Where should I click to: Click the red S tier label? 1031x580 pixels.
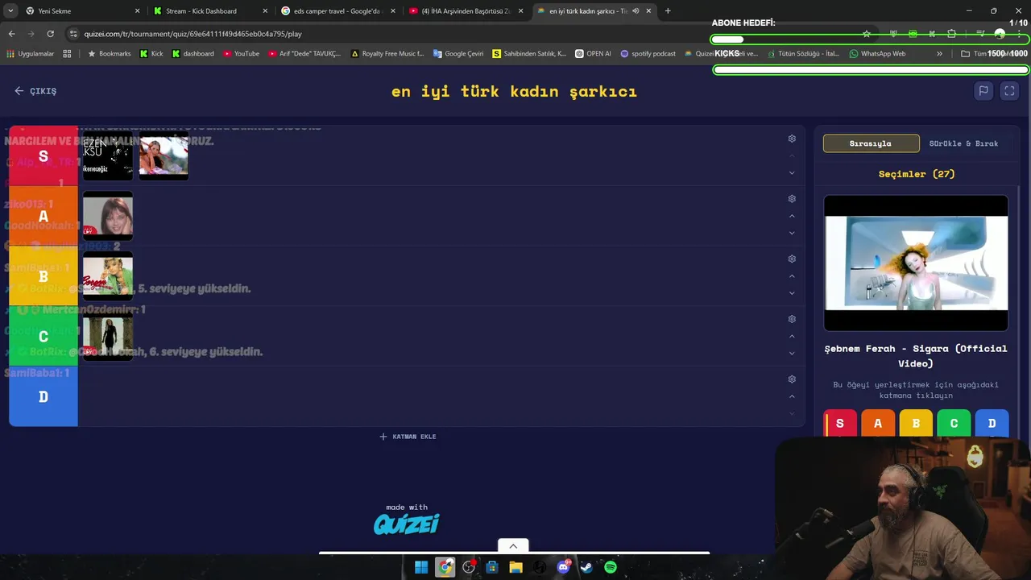(43, 155)
